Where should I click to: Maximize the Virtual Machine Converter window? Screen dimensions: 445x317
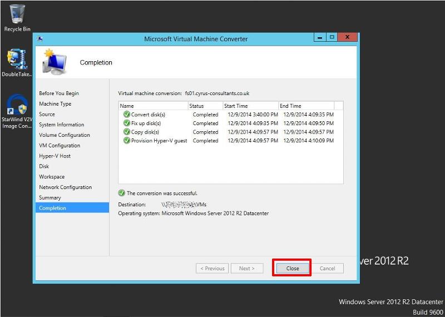tap(332, 37)
